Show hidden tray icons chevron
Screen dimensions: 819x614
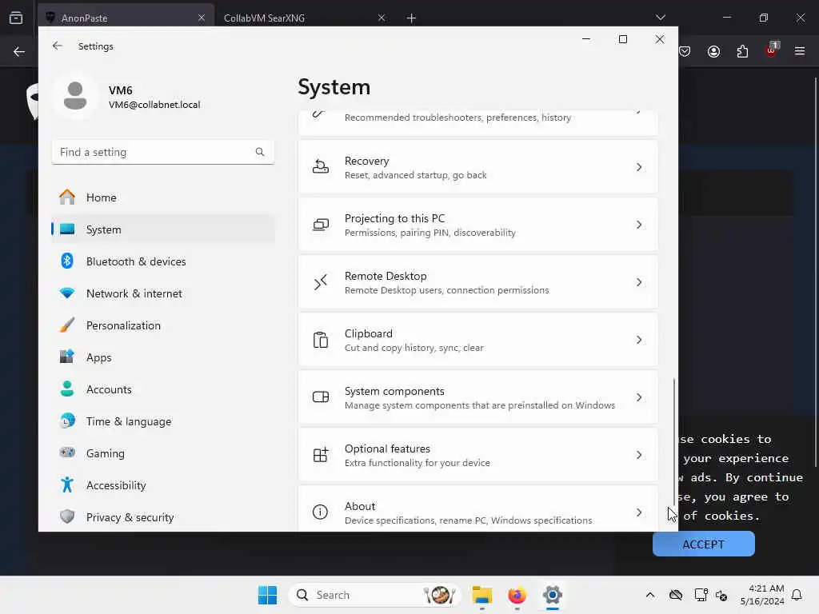[649, 595]
